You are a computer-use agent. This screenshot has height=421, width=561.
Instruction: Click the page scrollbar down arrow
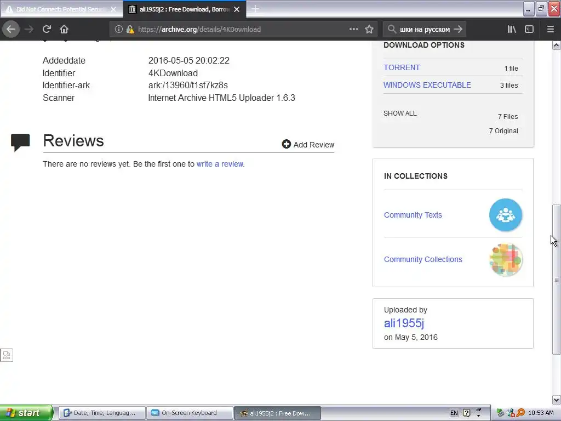[557, 400]
